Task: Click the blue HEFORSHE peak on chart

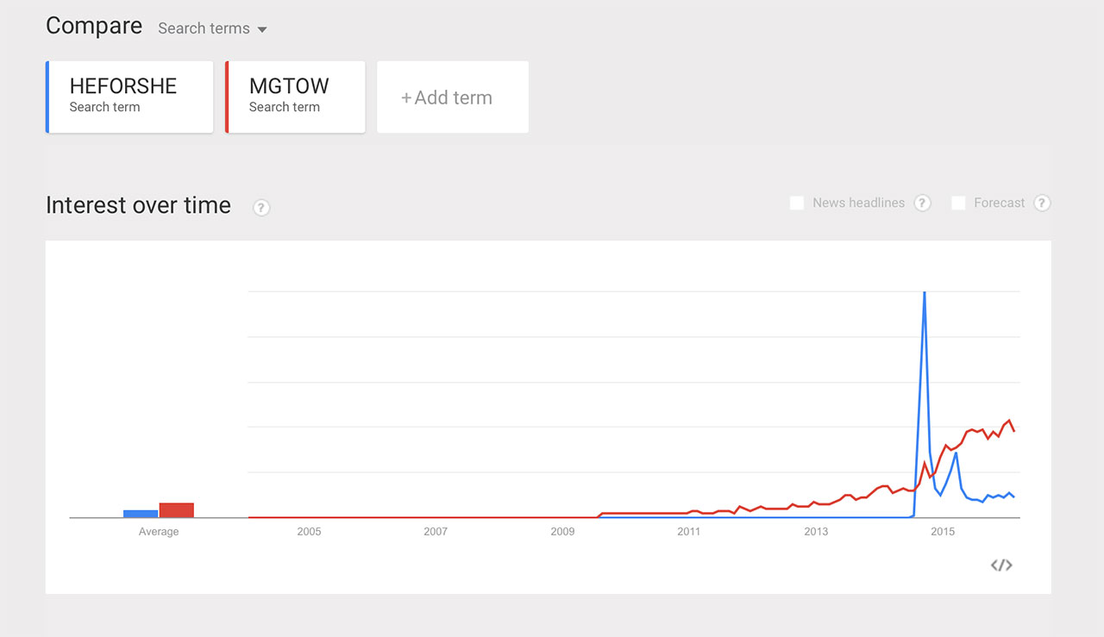Action: [925, 295]
